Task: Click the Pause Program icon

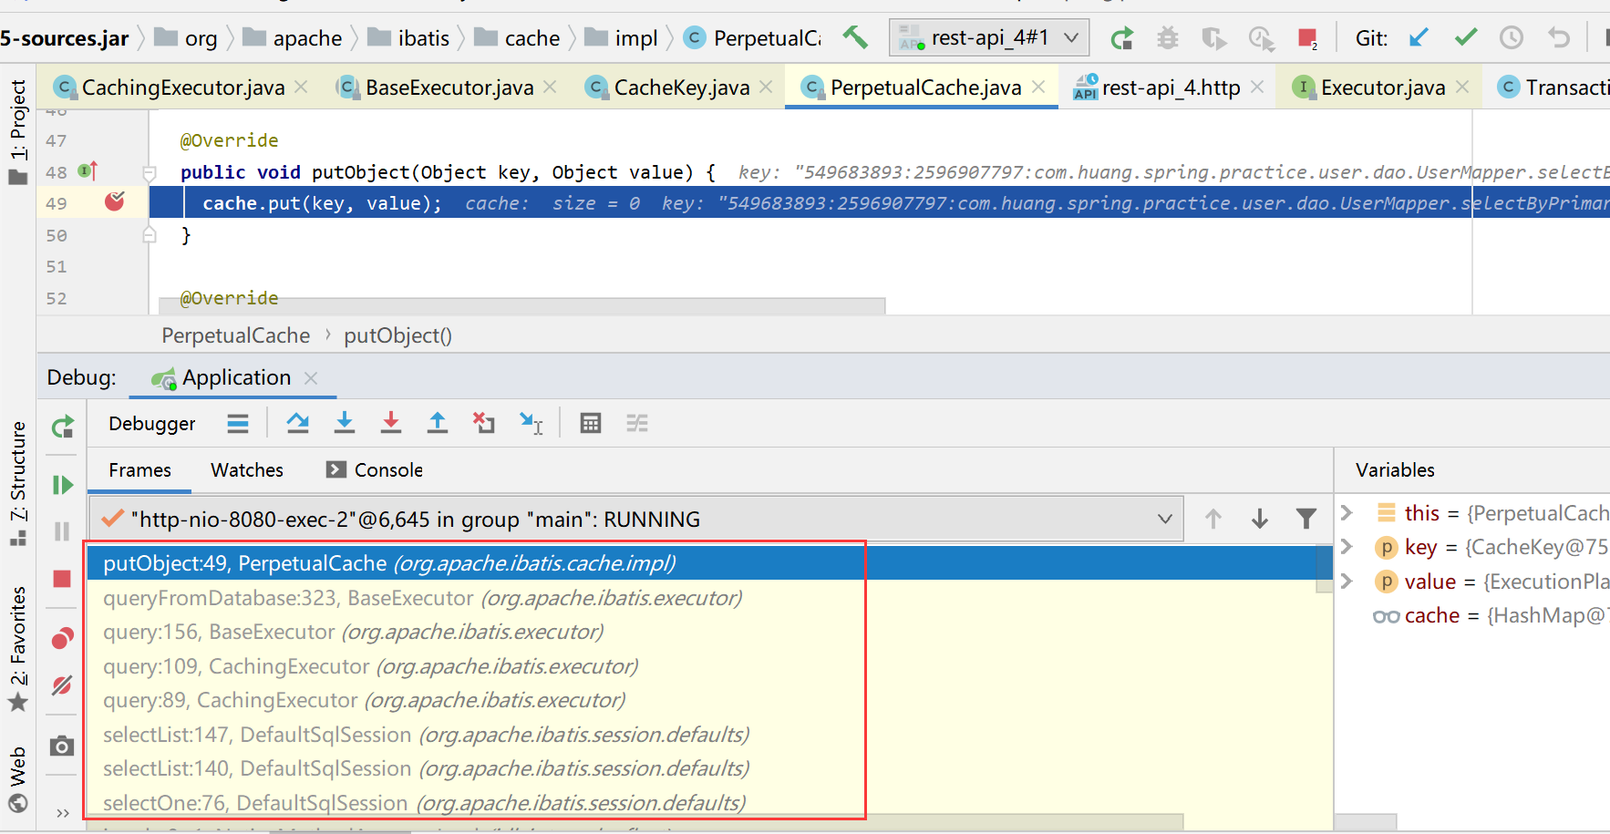Action: (62, 531)
